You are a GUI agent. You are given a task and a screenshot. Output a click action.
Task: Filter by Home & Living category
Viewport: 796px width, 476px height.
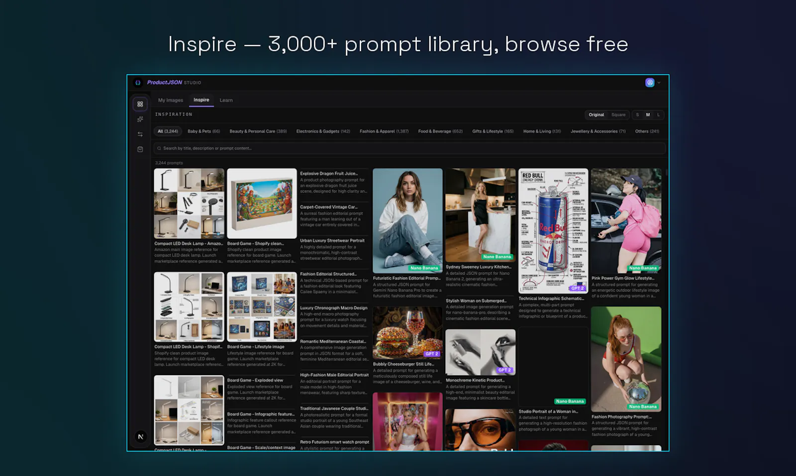point(542,131)
